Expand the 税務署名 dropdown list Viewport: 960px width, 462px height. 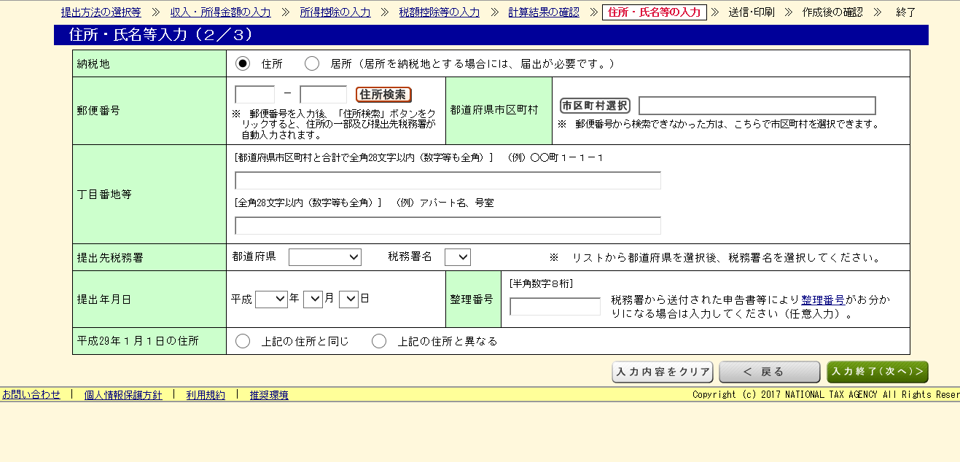[457, 257]
